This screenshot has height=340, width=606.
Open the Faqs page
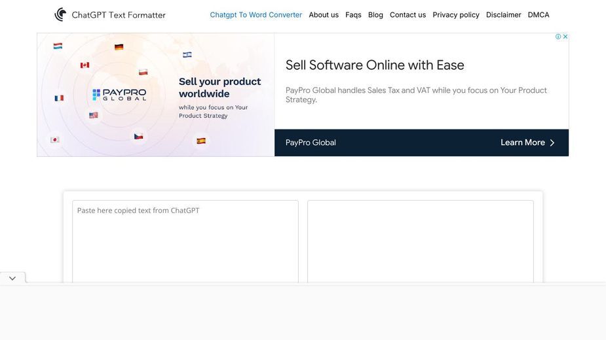coord(353,14)
